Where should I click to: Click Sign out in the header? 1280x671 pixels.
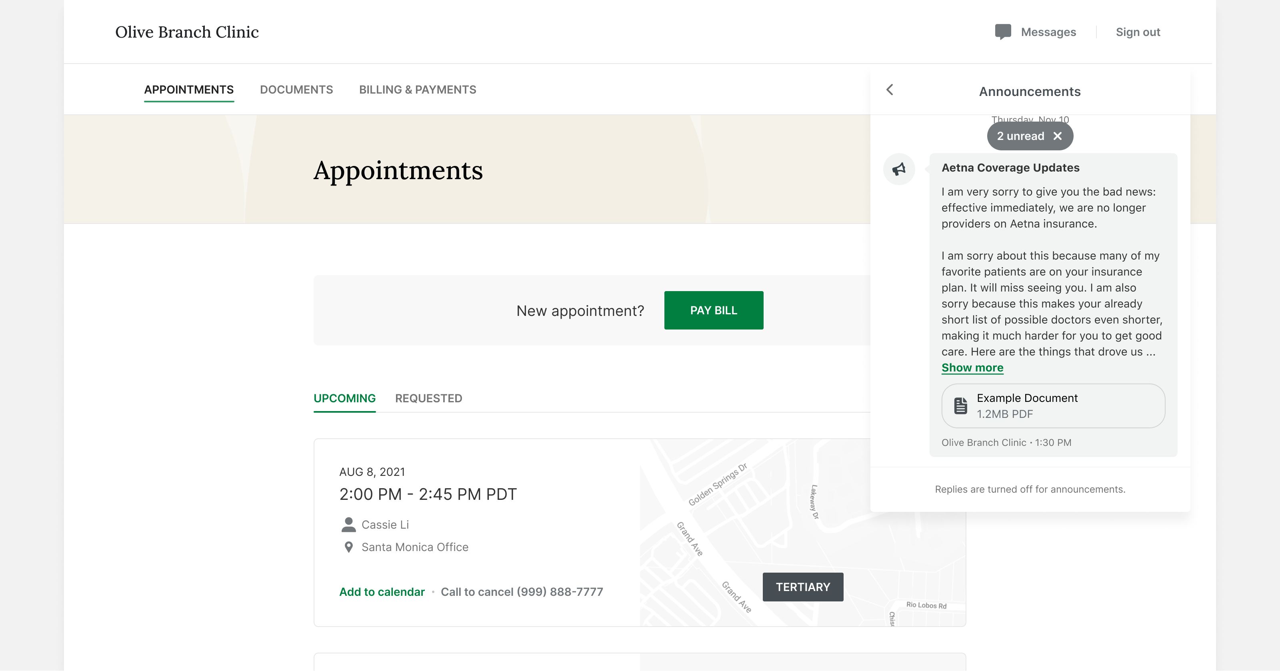point(1137,32)
